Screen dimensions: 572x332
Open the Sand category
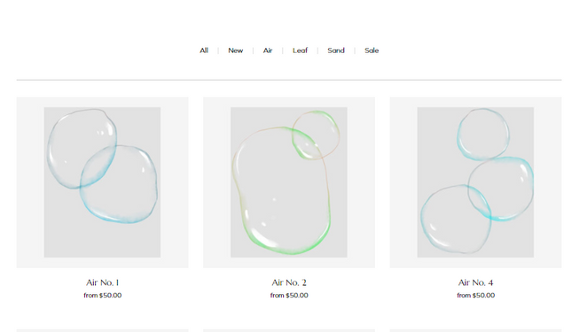click(x=335, y=50)
